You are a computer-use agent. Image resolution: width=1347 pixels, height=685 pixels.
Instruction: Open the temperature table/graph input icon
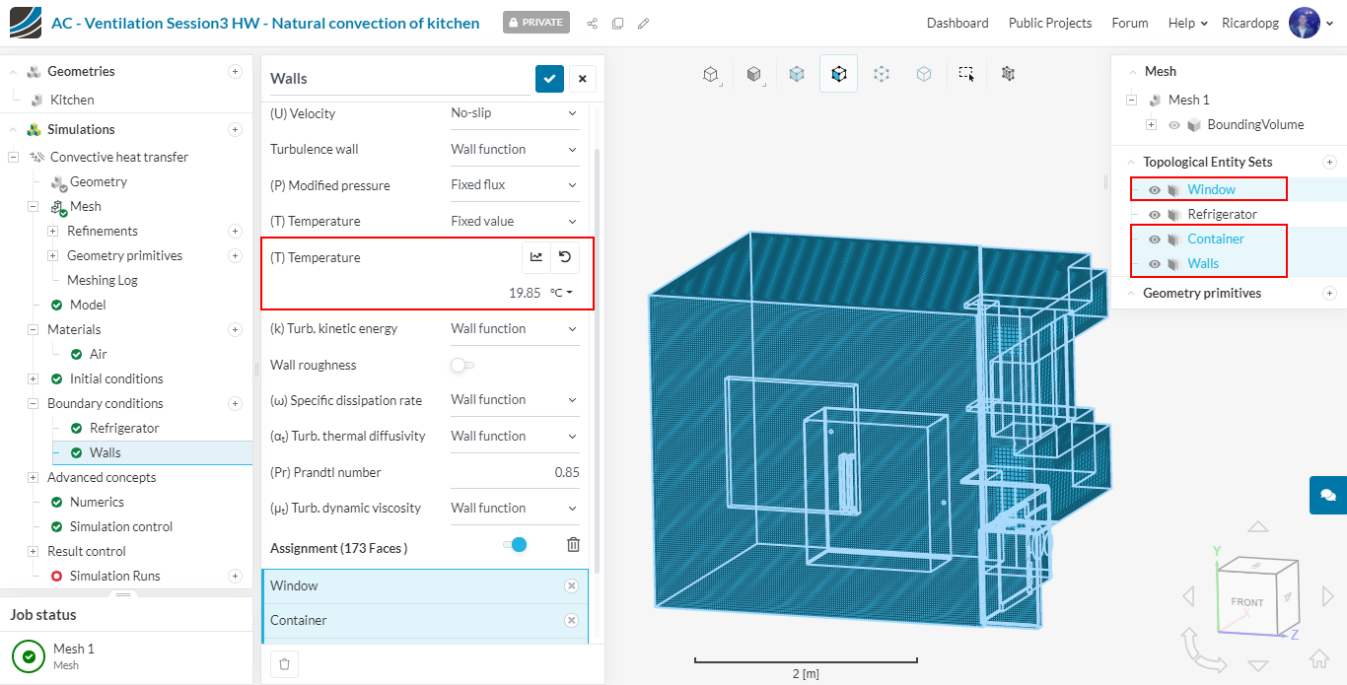pos(536,257)
